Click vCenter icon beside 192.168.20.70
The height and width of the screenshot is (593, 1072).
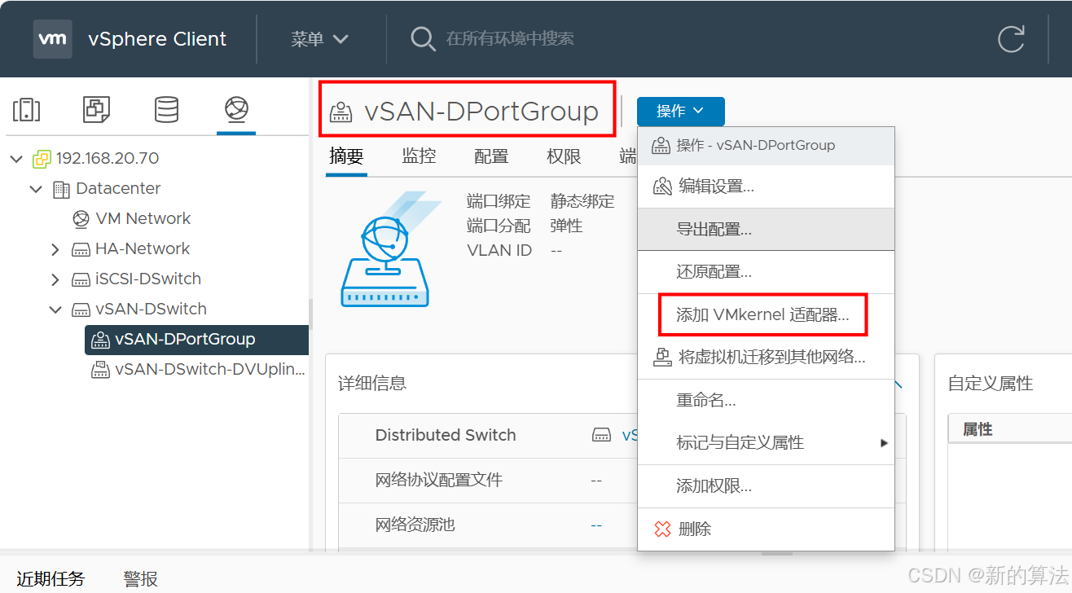tap(42, 159)
